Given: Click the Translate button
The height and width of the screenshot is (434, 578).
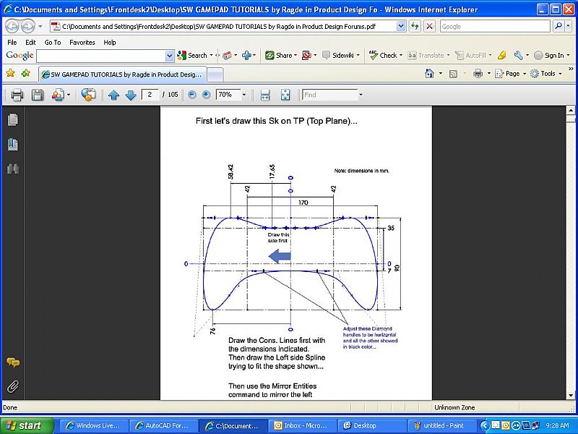Looking at the screenshot, I should (x=426, y=56).
